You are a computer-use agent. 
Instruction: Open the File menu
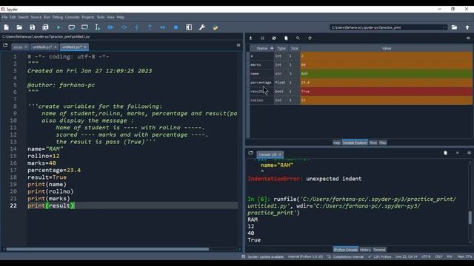click(x=5, y=17)
